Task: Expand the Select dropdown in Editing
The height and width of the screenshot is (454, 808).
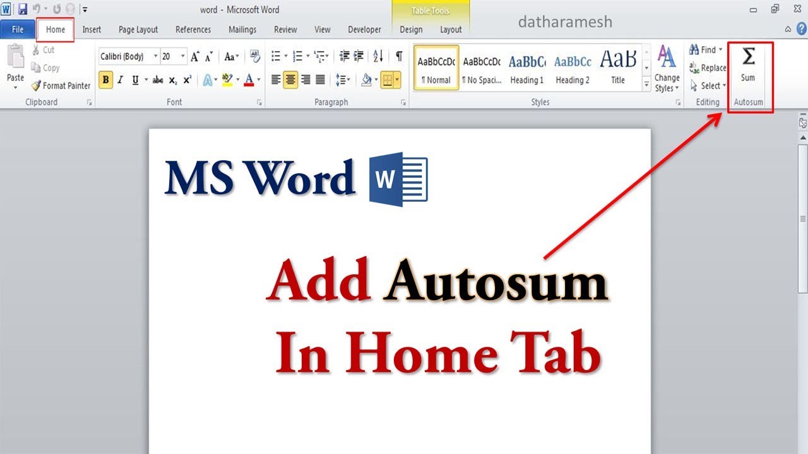Action: 724,85
